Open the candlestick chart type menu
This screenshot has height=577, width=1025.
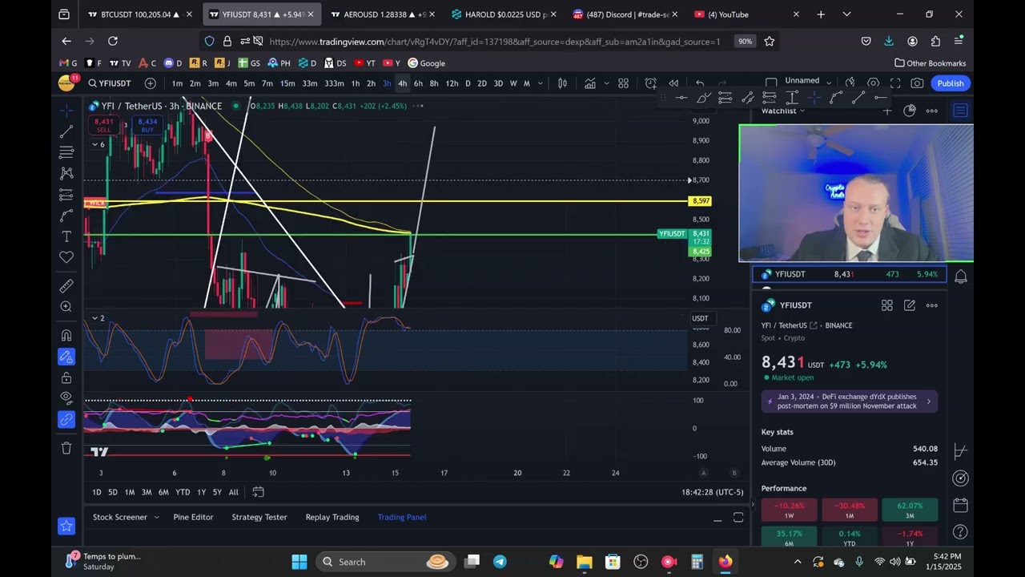(563, 83)
